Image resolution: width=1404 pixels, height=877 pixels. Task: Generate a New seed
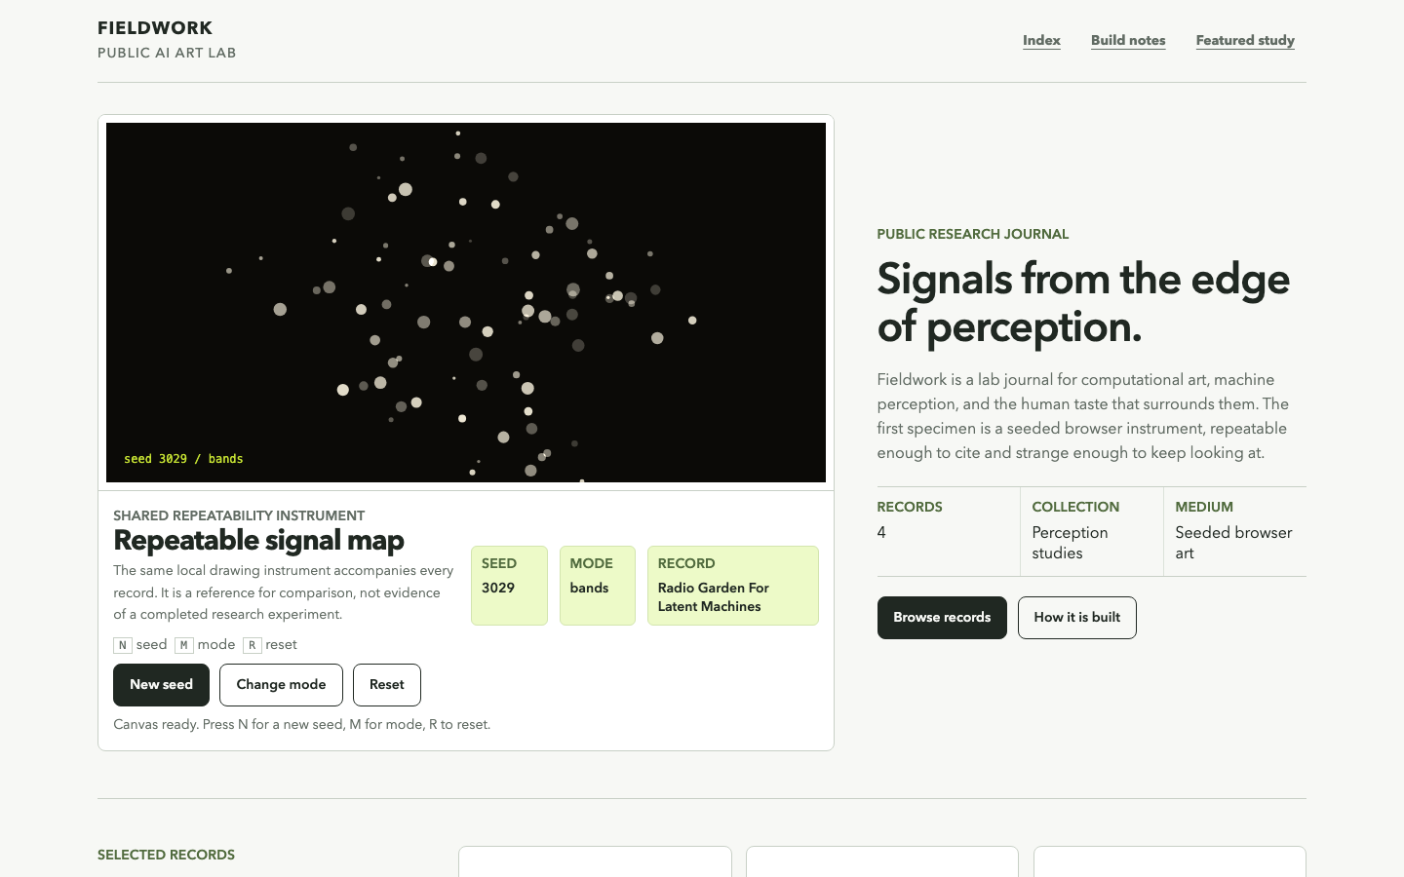[161, 685]
